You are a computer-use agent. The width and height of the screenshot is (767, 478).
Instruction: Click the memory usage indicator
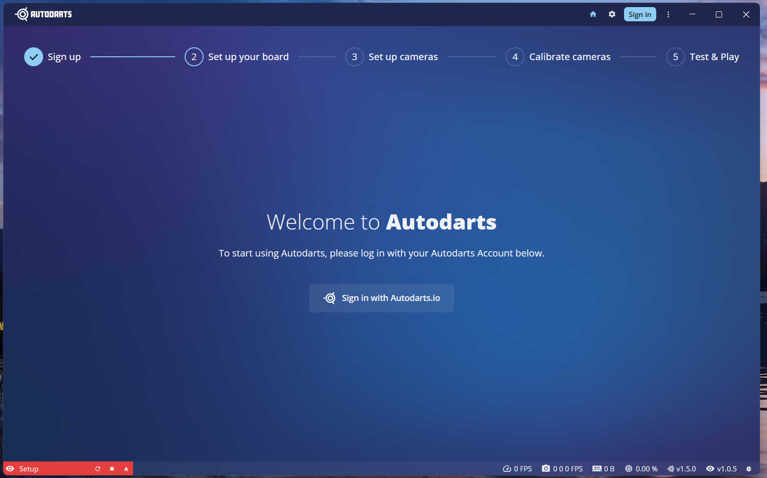point(603,469)
